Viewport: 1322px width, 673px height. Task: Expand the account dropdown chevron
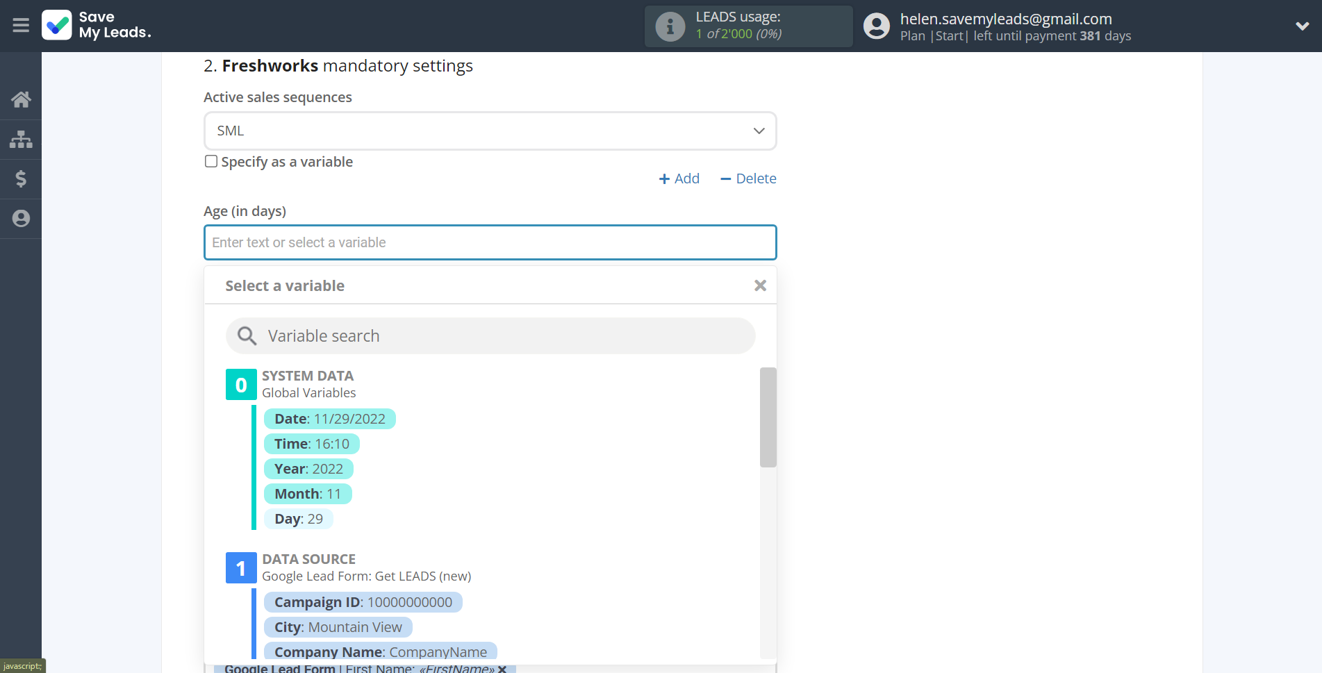pos(1302,26)
